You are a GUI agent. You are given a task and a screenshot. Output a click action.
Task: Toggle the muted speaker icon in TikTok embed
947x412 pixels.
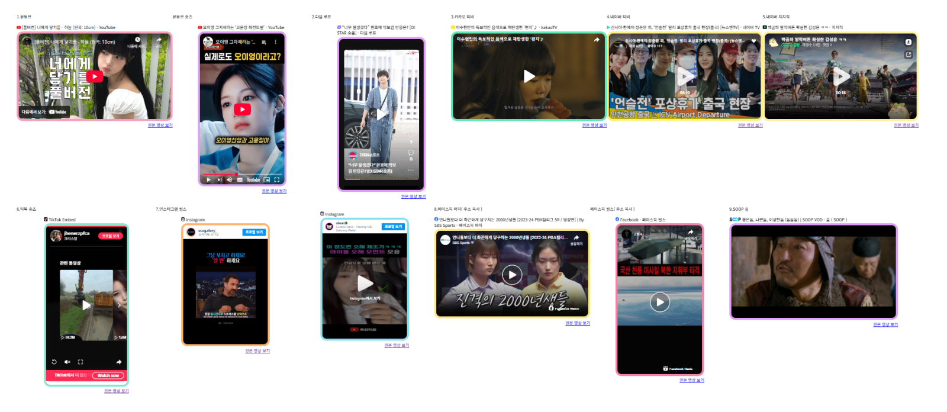coord(67,362)
